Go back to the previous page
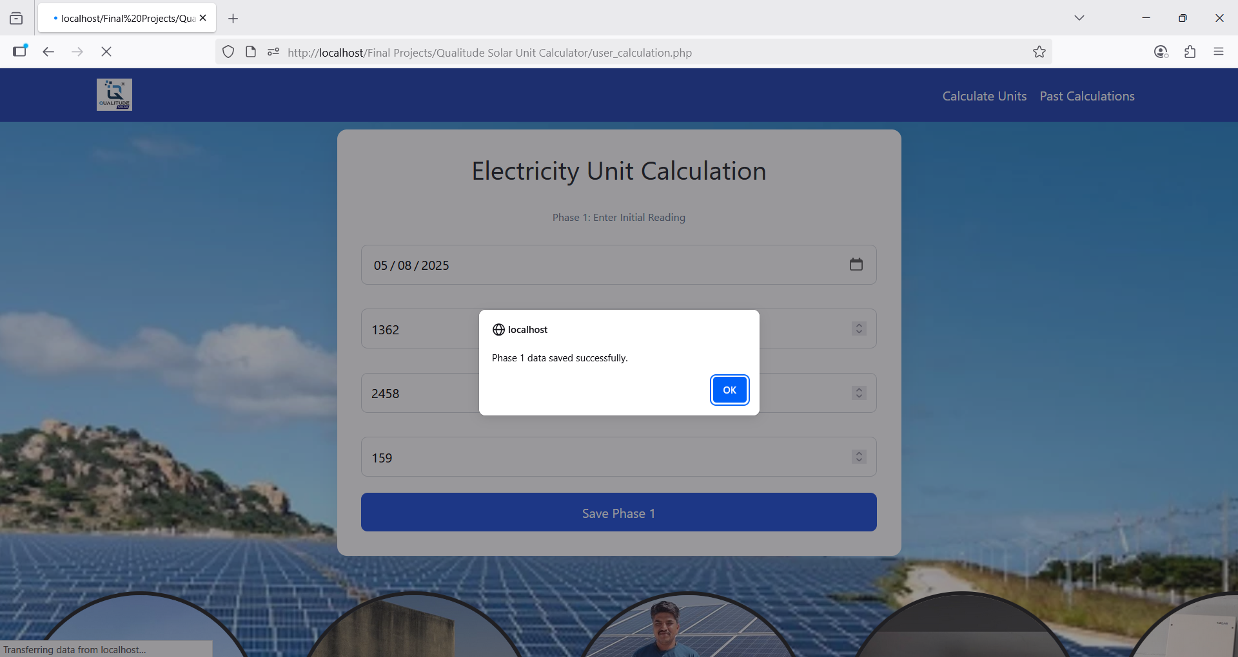Image resolution: width=1238 pixels, height=657 pixels. [x=48, y=52]
